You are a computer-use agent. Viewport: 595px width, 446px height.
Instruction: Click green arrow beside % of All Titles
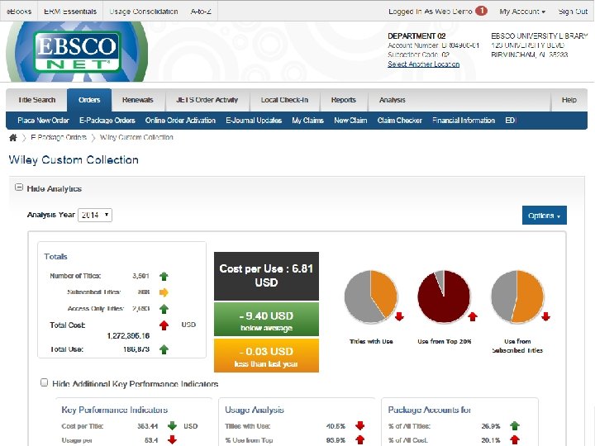pyautogui.click(x=515, y=425)
